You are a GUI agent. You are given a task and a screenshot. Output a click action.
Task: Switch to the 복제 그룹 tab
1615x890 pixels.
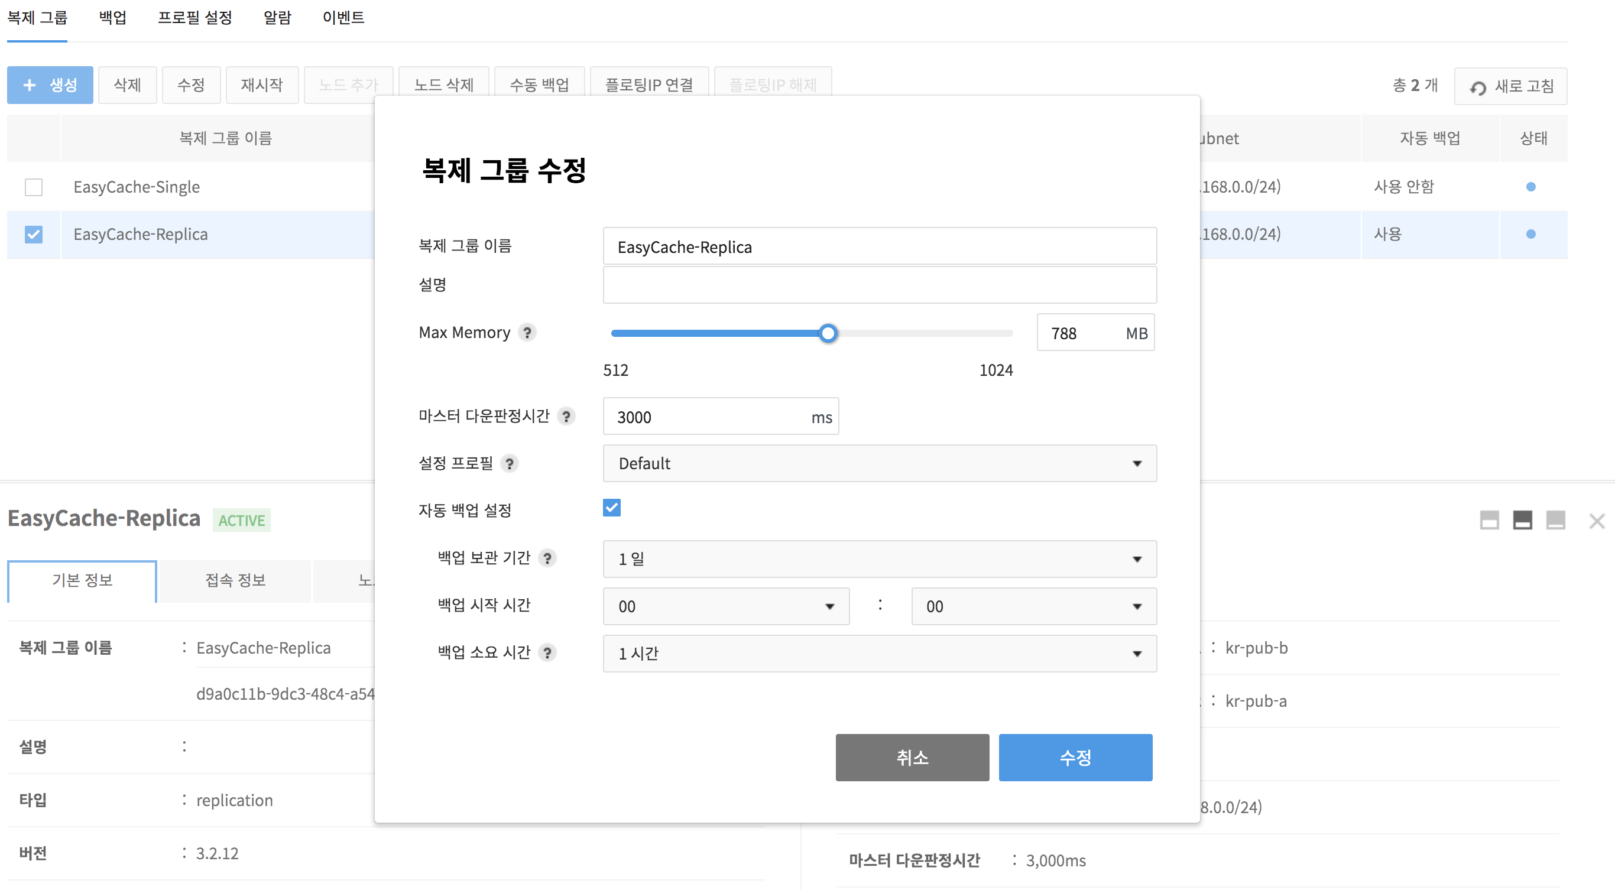37,18
